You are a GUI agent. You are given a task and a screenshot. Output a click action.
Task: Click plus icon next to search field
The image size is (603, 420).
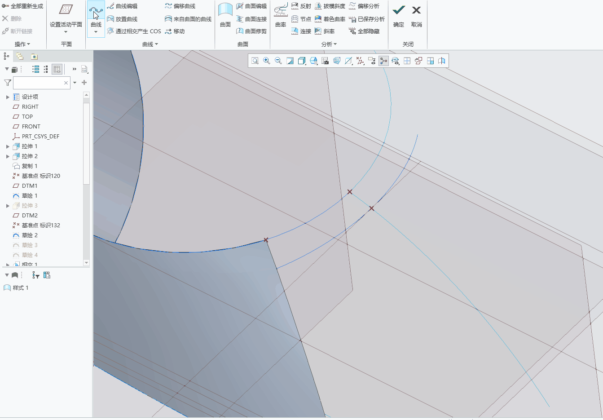[84, 83]
